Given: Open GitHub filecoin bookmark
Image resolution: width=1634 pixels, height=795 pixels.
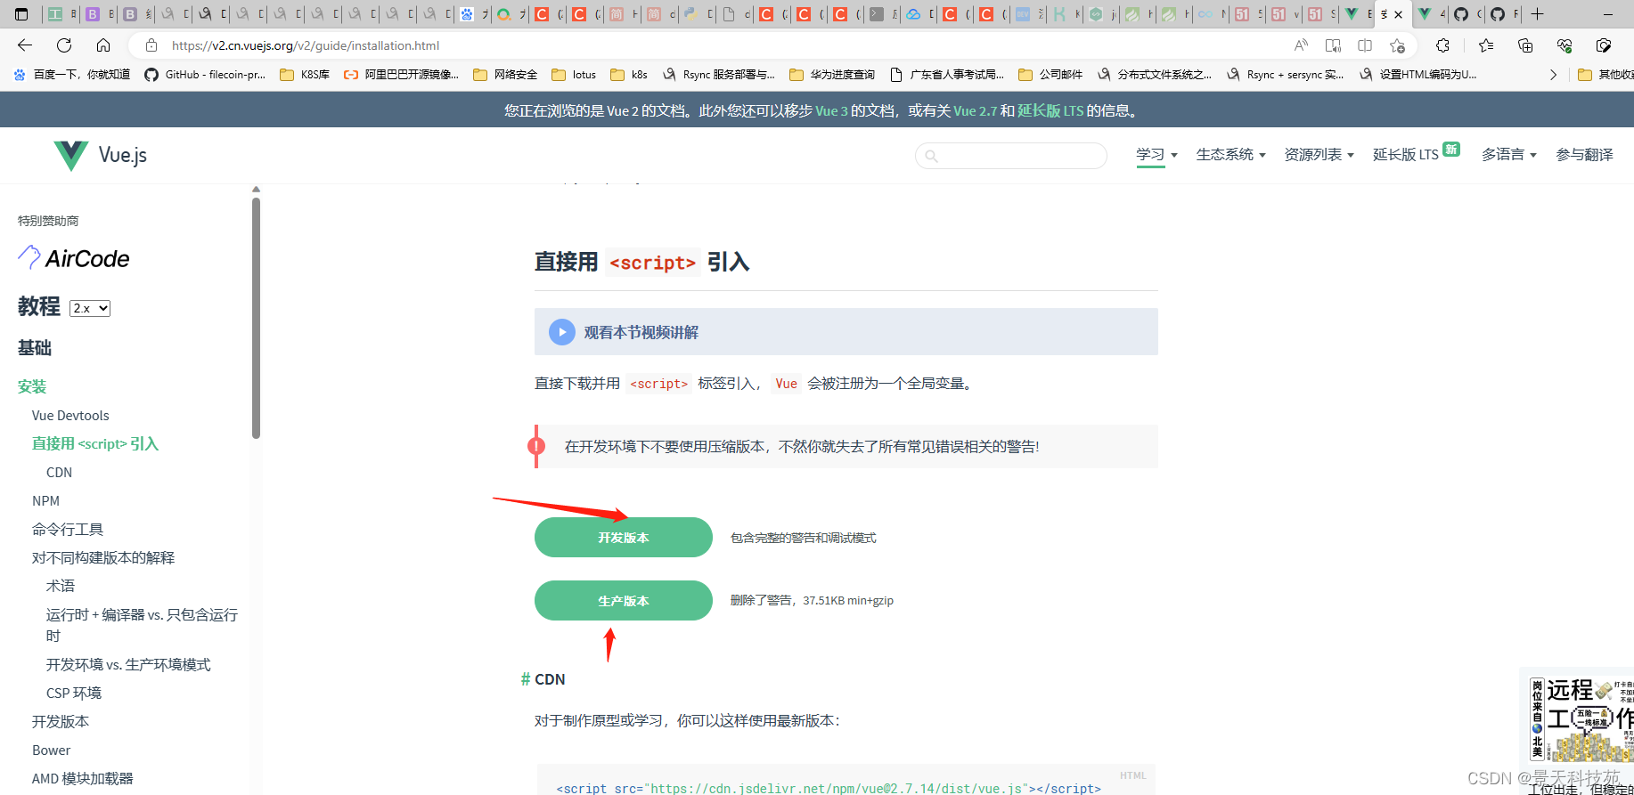Looking at the screenshot, I should pos(205,75).
